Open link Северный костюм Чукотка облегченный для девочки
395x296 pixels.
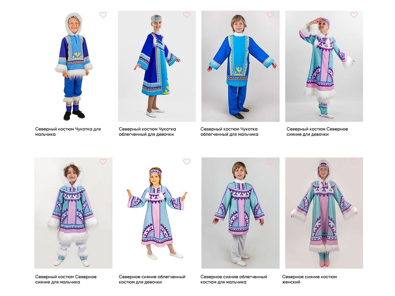click(x=147, y=132)
